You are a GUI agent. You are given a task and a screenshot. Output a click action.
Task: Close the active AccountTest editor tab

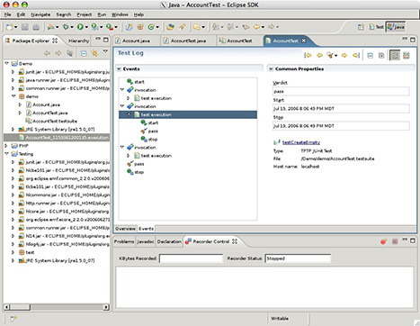point(304,41)
